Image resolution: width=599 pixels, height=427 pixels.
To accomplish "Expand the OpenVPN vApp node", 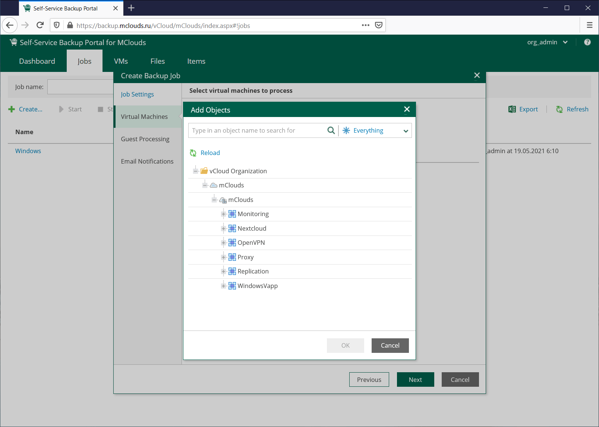I will (223, 243).
